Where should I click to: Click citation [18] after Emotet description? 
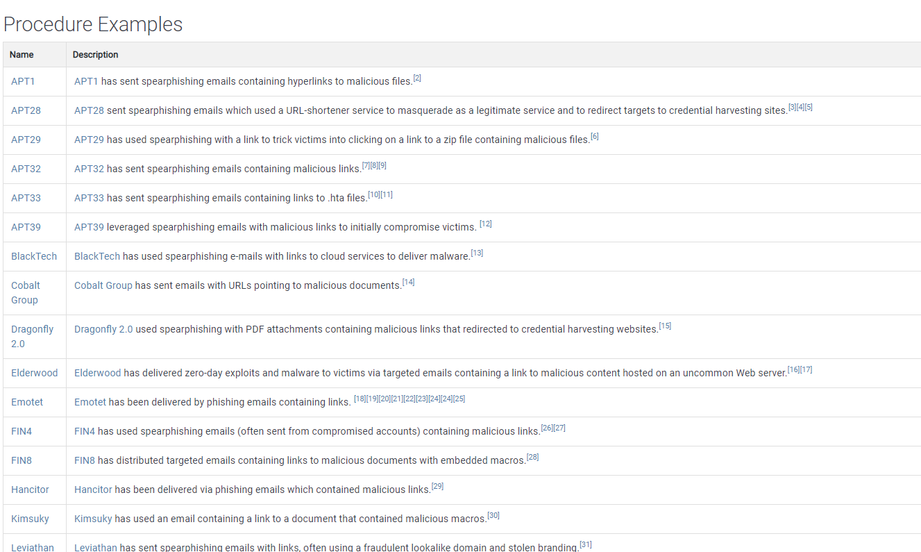[360, 399]
